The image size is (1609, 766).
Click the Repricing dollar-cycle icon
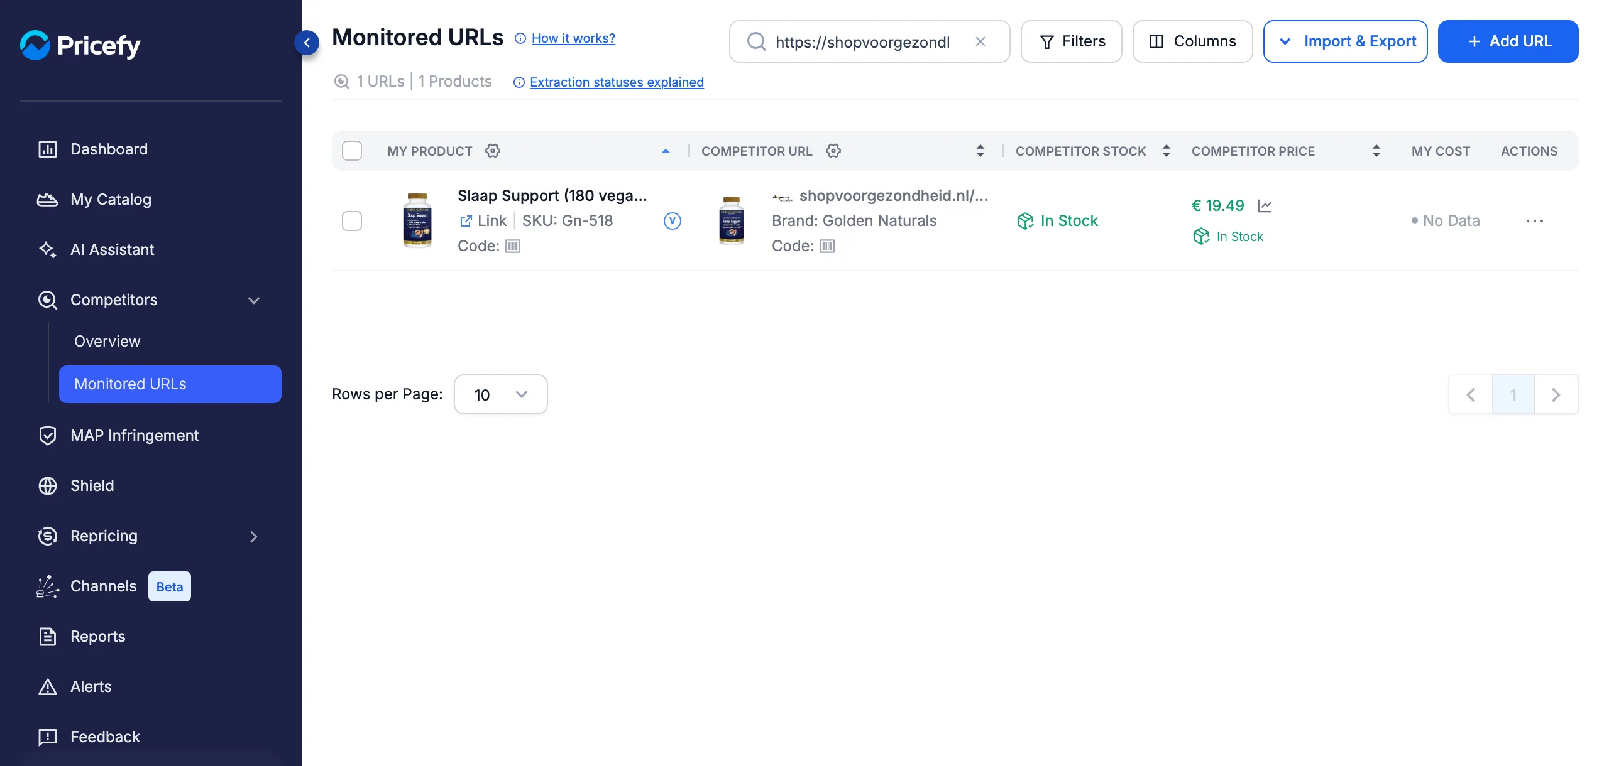point(48,536)
